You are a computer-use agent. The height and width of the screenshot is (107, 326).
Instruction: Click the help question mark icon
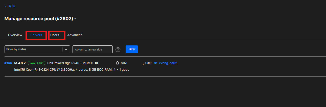tap(118, 49)
